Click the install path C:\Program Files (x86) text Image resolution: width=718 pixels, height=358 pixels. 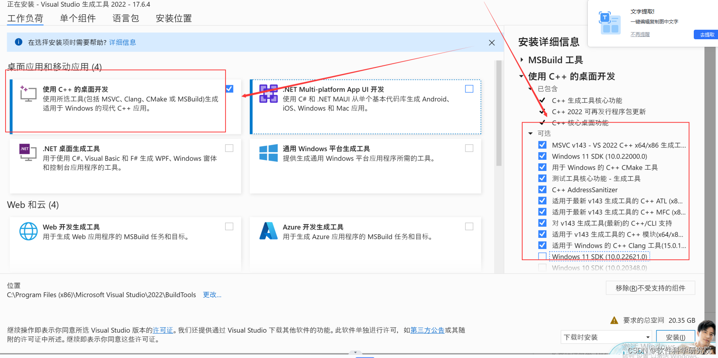(101, 295)
